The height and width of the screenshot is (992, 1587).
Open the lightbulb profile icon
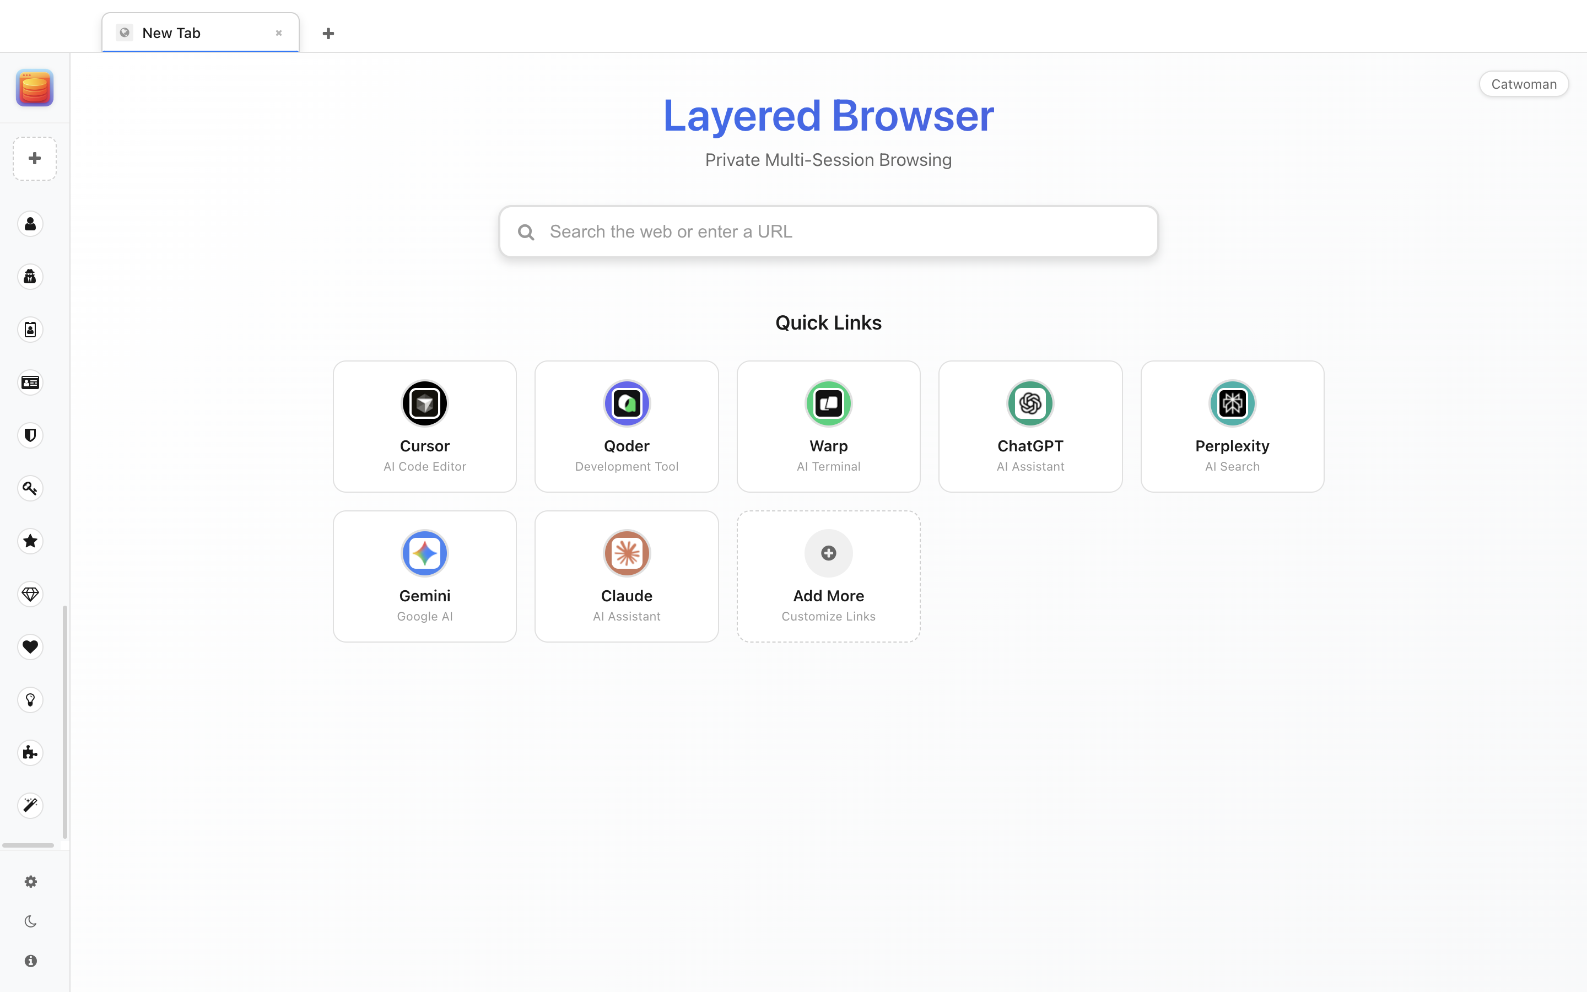coord(30,700)
